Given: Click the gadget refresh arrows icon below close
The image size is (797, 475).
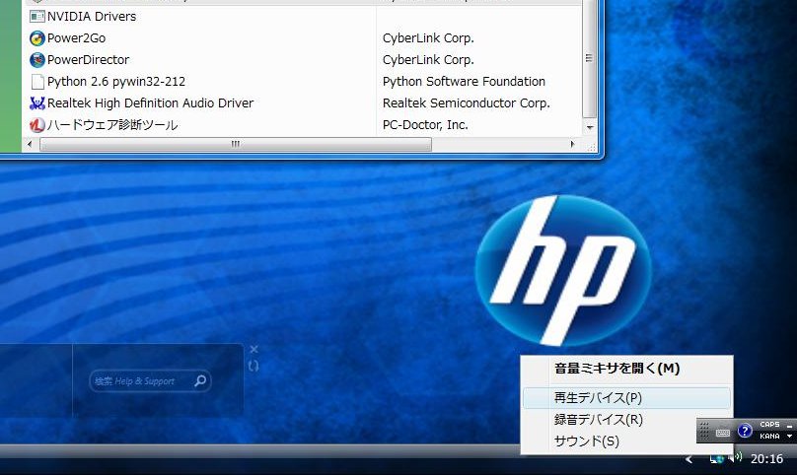Looking at the screenshot, I should point(254,366).
